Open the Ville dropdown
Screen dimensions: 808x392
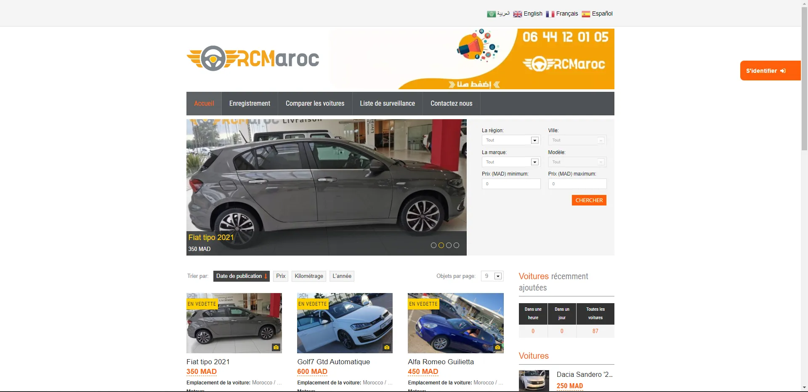pos(577,140)
